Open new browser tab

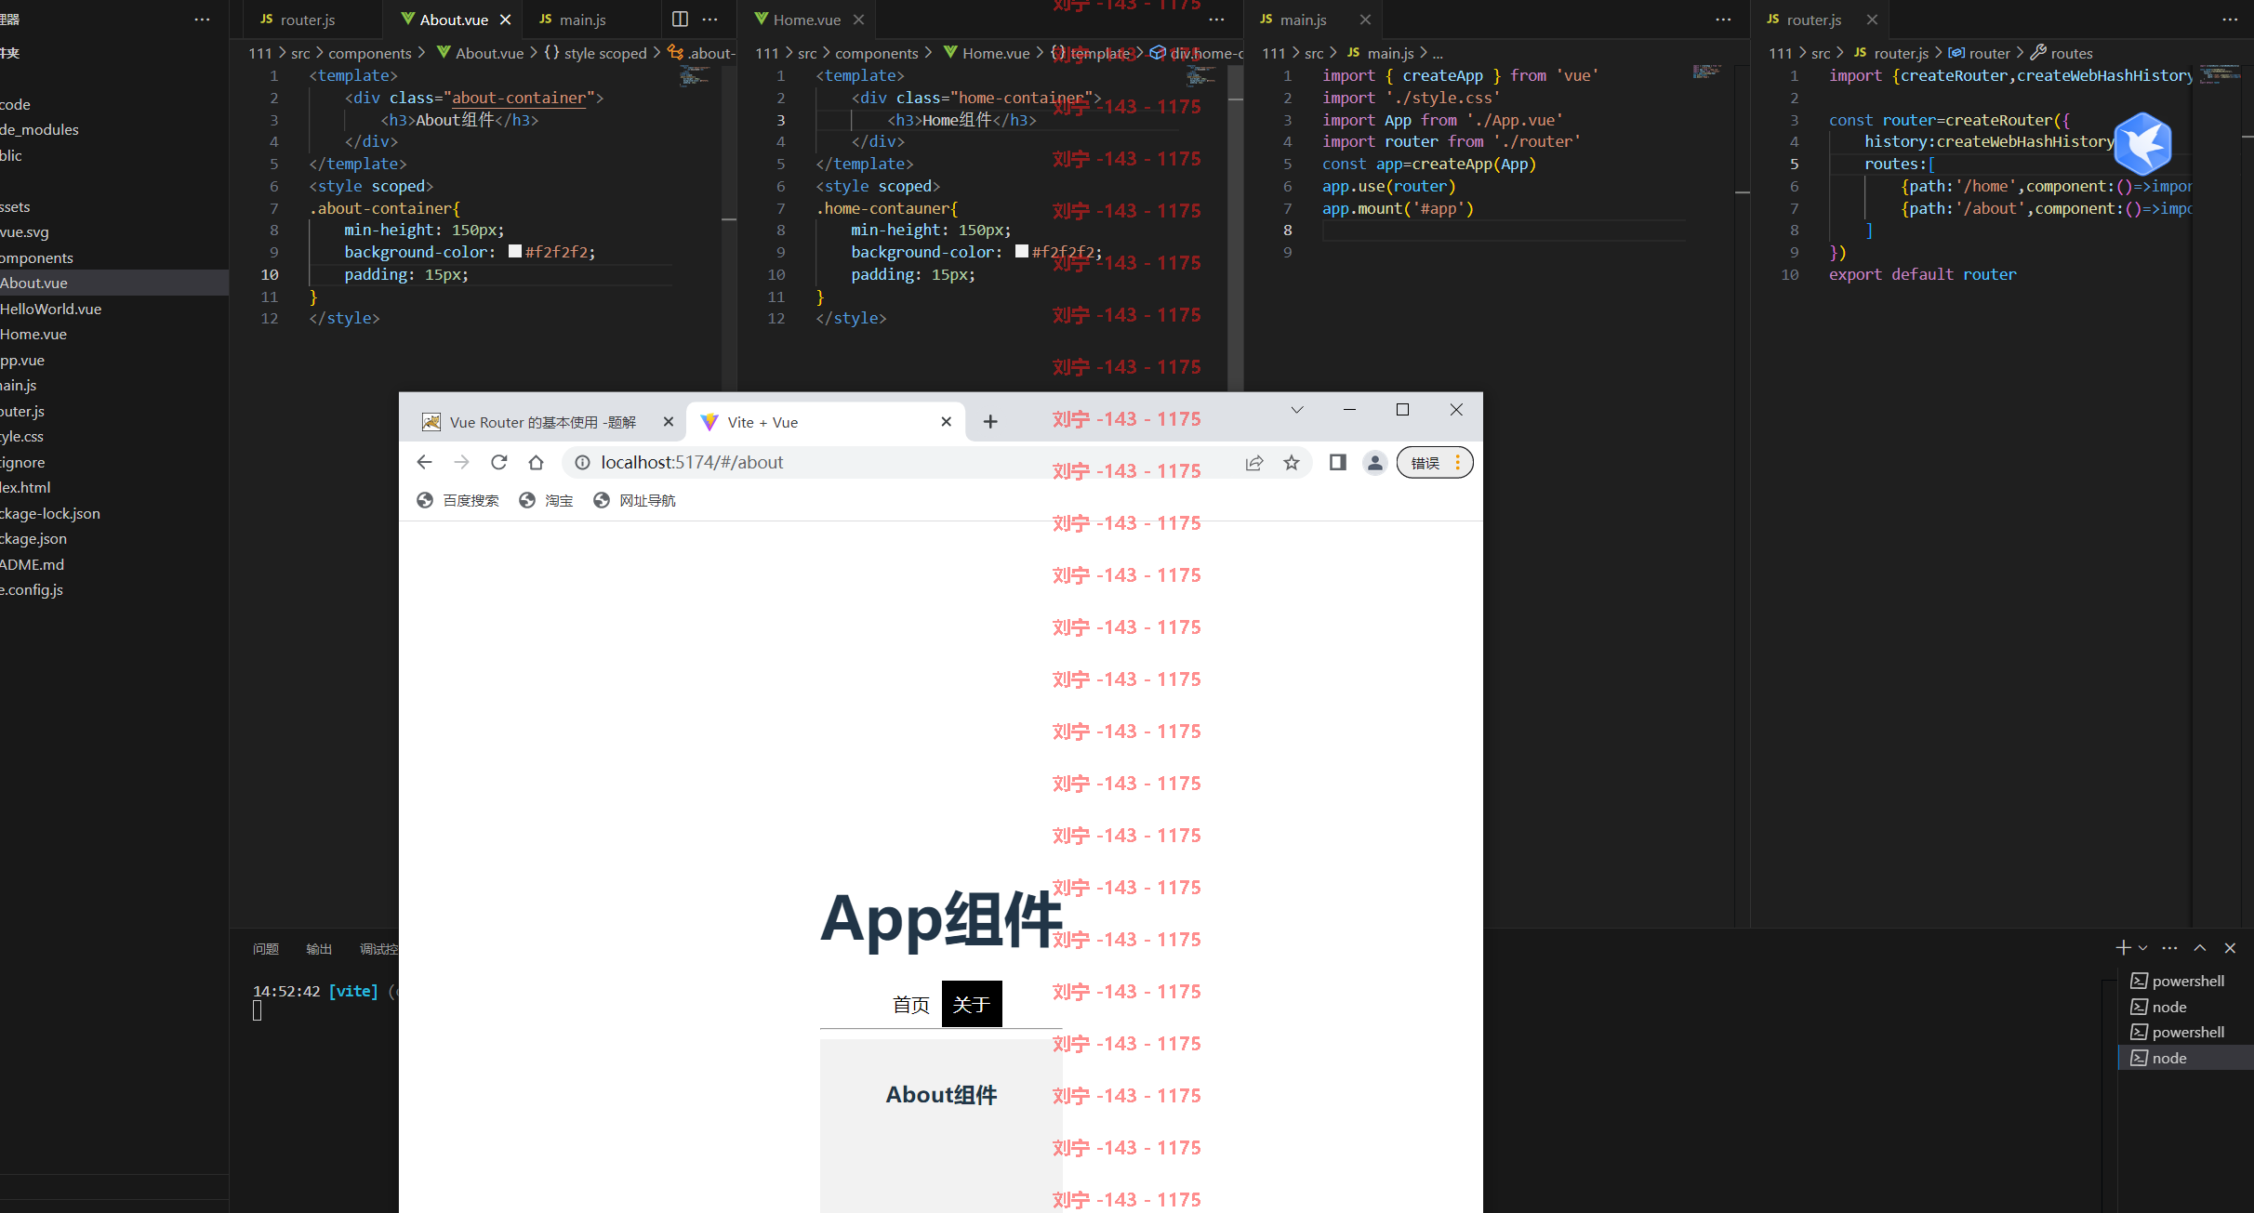click(990, 422)
